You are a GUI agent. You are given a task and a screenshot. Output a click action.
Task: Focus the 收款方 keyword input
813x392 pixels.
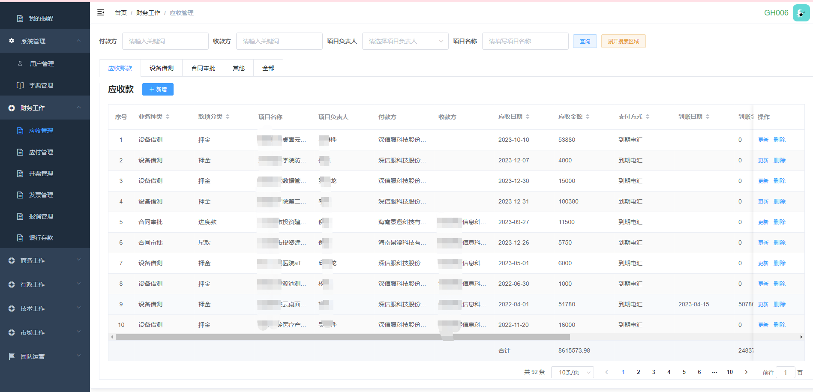279,41
